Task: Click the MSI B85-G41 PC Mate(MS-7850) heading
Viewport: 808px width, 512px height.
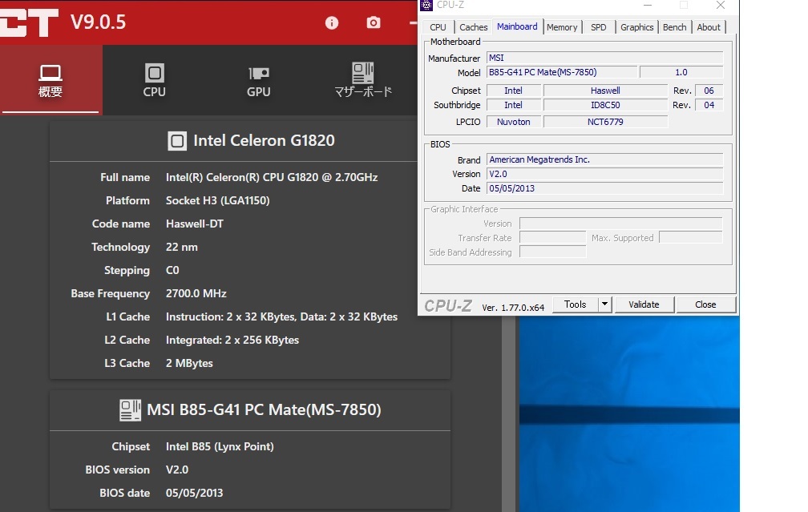Action: tap(264, 410)
